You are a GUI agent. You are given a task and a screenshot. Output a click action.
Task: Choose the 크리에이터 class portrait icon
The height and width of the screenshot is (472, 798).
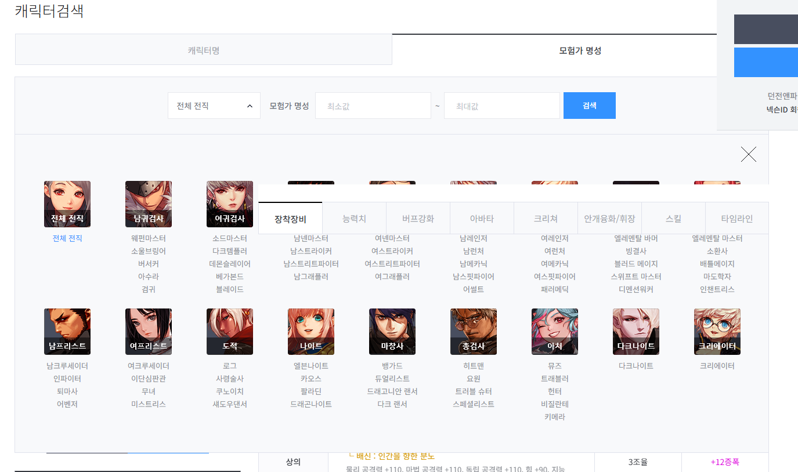(x=717, y=331)
